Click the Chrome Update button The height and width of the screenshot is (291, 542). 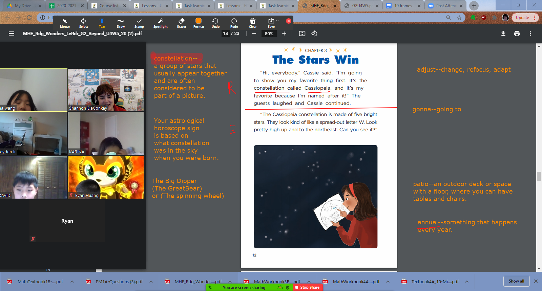525,18
